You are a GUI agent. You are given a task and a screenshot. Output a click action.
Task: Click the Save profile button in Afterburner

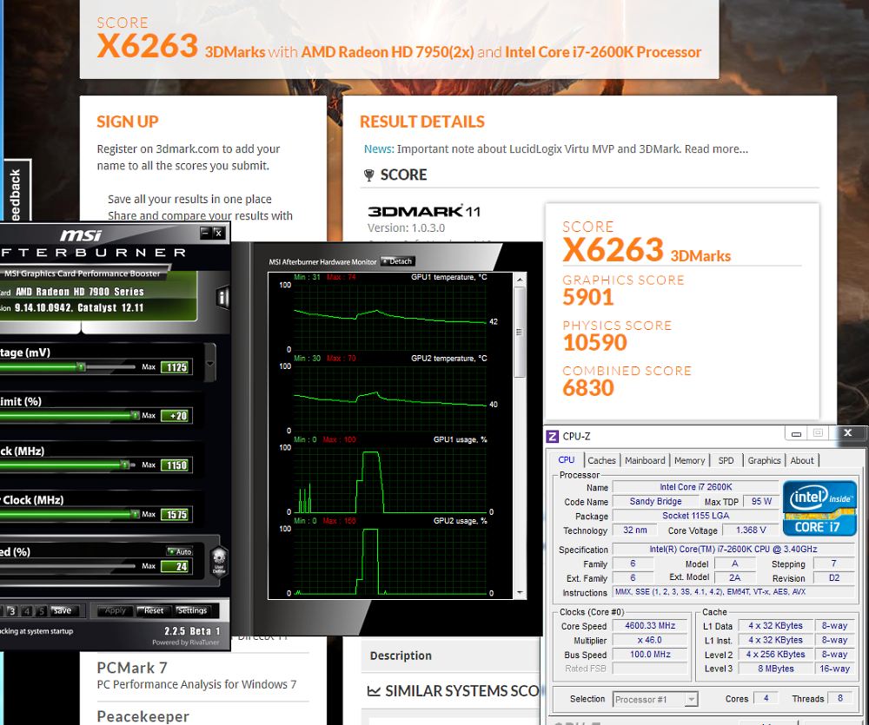62,611
